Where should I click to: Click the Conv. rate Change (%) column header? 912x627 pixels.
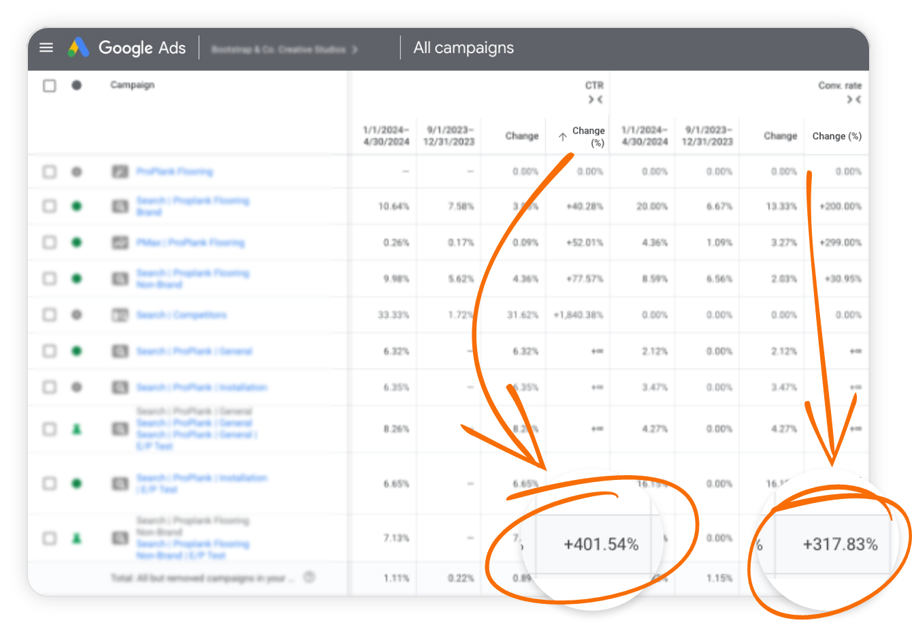[x=836, y=136]
